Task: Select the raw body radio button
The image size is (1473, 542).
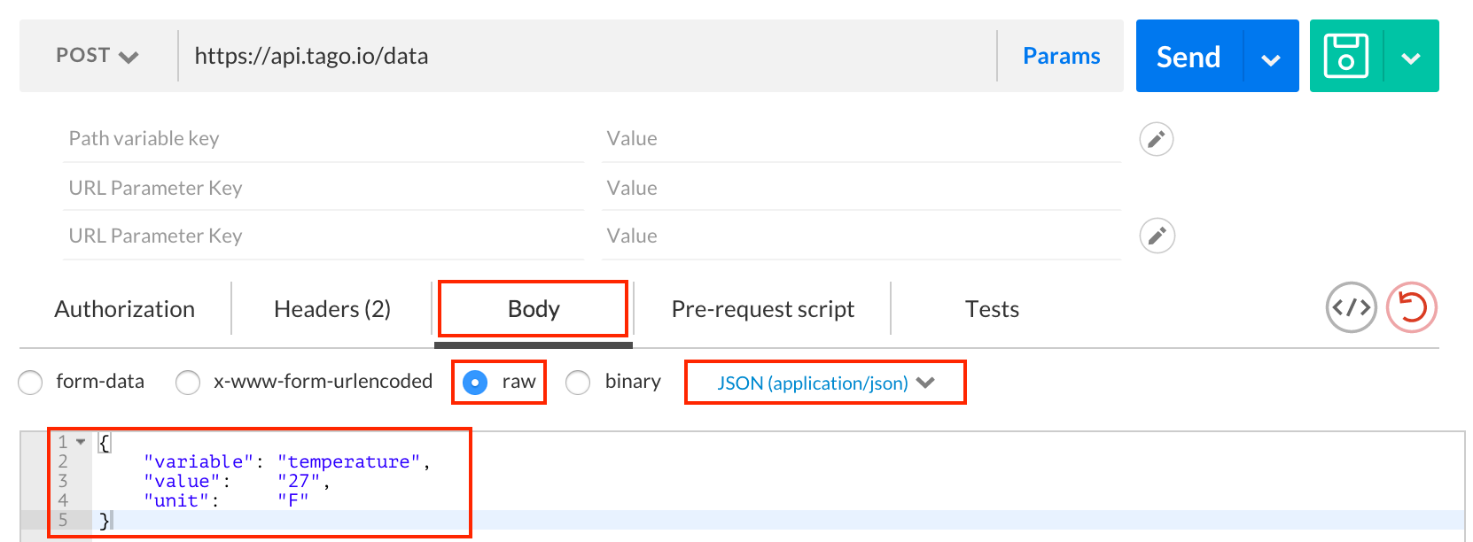Action: (475, 383)
